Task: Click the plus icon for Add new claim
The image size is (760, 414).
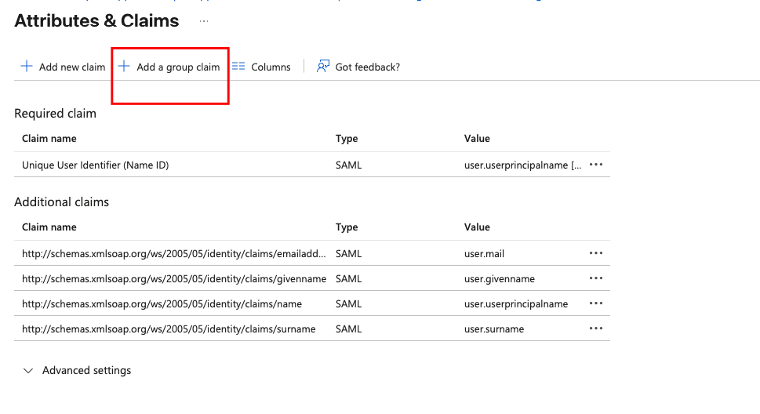Action: pyautogui.click(x=27, y=67)
